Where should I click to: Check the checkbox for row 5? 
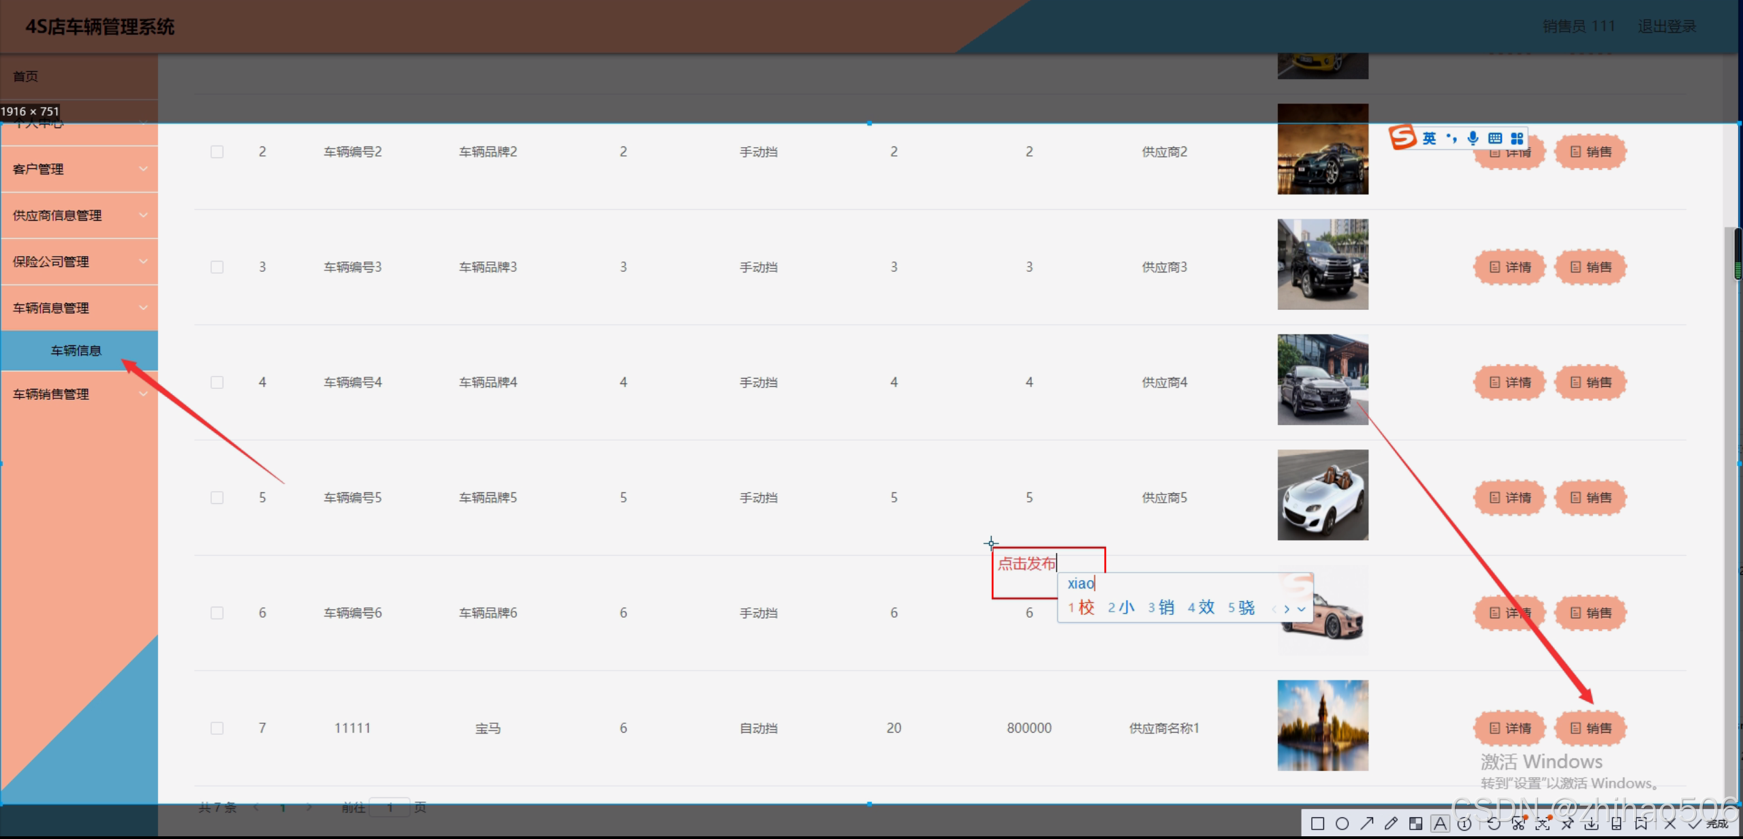point(217,498)
